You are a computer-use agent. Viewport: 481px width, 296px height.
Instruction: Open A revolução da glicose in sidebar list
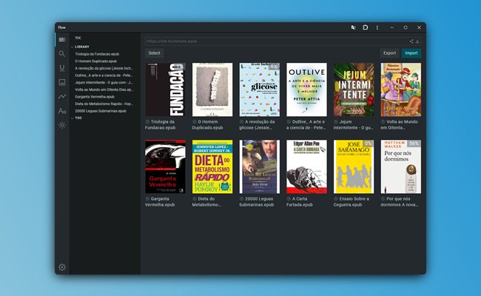(x=104, y=68)
